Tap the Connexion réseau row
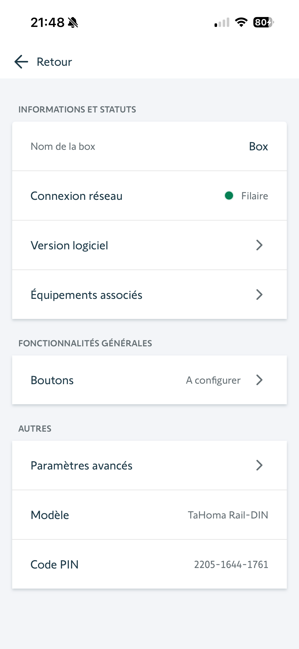 point(76,196)
